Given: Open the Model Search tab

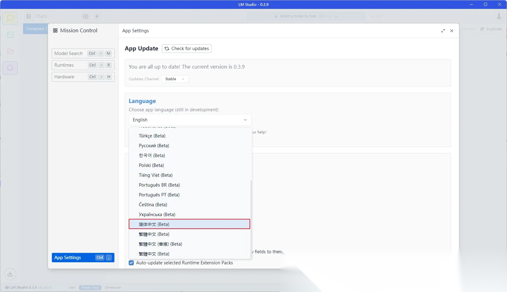Looking at the screenshot, I should (83, 53).
